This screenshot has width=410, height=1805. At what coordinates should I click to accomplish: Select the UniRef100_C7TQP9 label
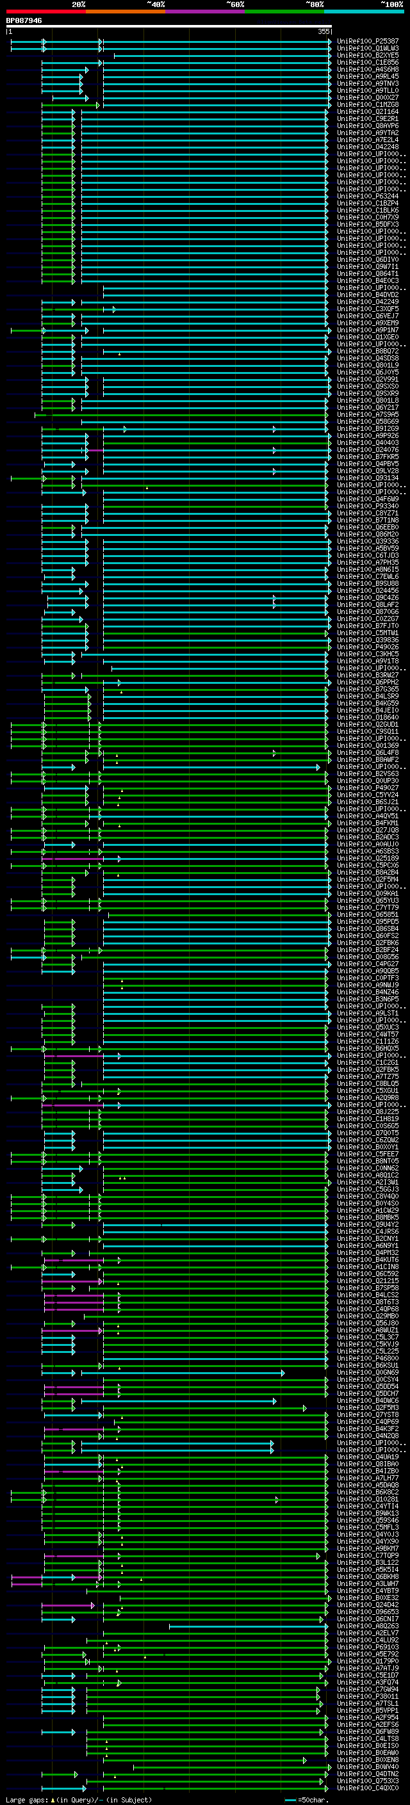click(368, 1555)
